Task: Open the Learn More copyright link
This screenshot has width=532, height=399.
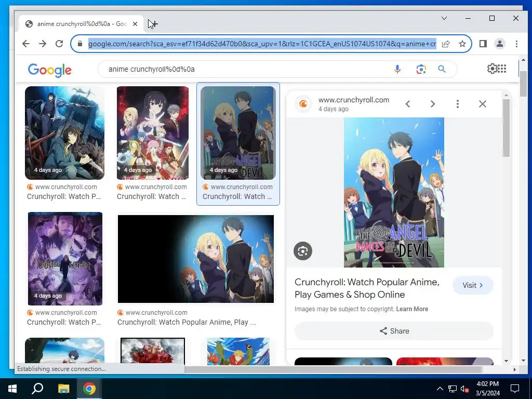Action: [412, 309]
